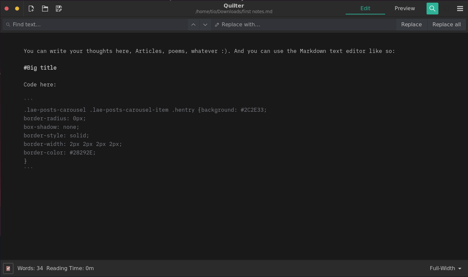
Task: Expand the Full-Width dropdown
Action: click(x=445, y=268)
